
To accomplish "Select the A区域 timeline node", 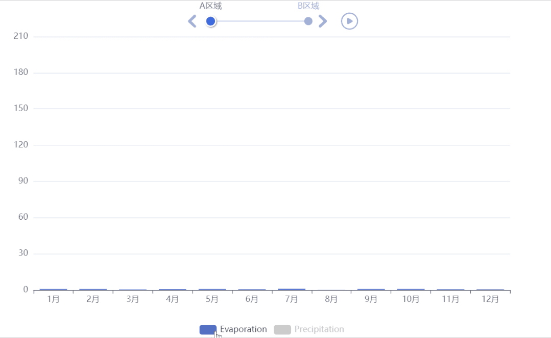I will click(x=211, y=21).
